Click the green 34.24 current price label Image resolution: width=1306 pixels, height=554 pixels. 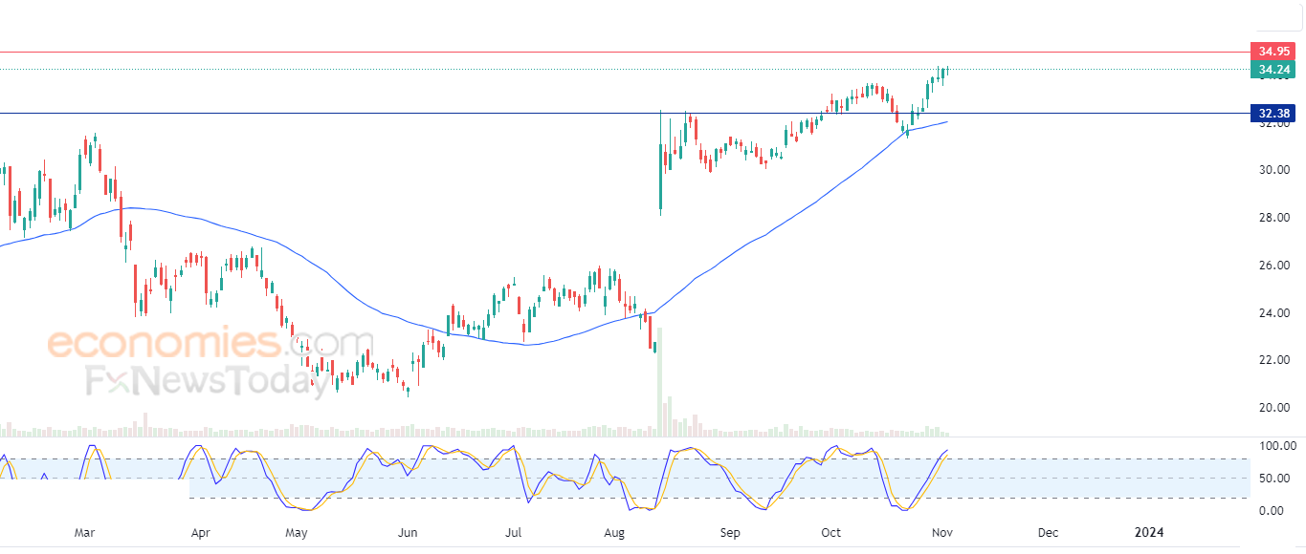1273,69
